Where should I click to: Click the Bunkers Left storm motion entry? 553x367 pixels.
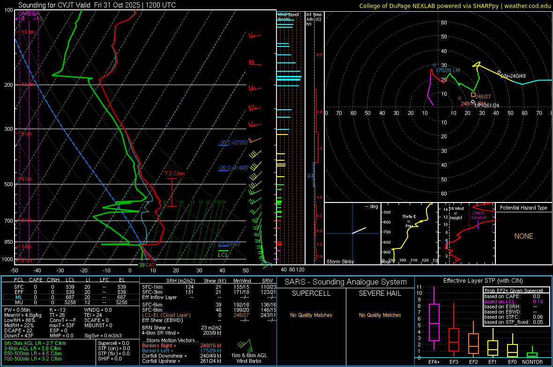(182, 351)
